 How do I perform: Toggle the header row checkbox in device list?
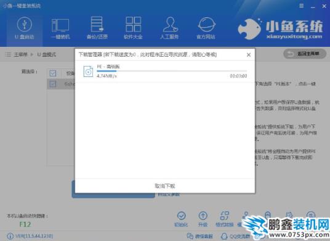coord(52,73)
